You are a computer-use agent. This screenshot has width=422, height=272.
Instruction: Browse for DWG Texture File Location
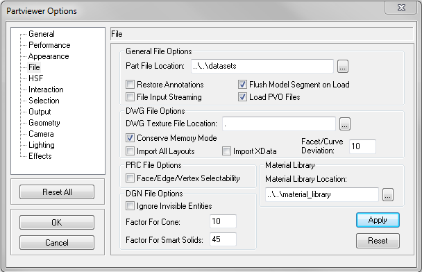click(345, 124)
